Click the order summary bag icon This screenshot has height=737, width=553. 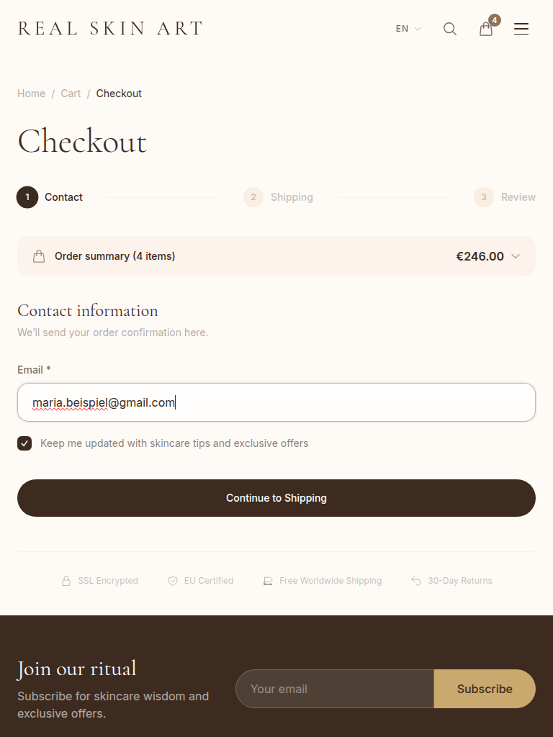(39, 256)
